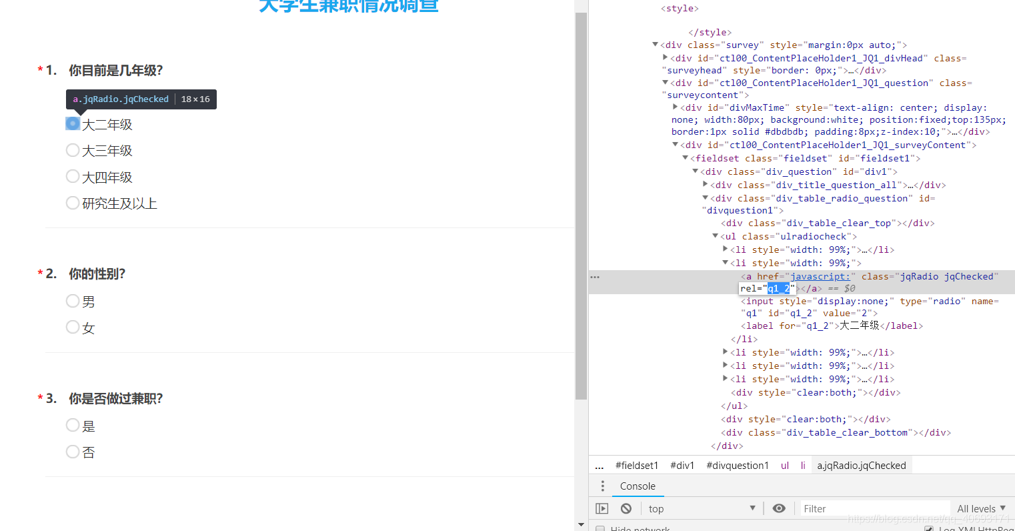Click the console Filter input field
1015x531 pixels.
[x=874, y=508]
